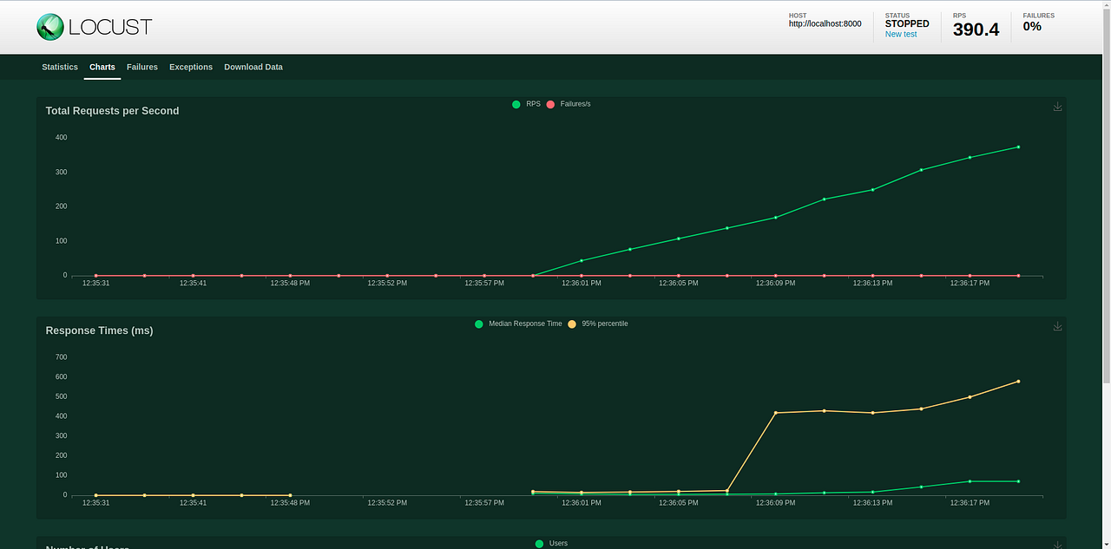The image size is (1111, 549).
Task: Download the Total Requests per Second chart
Action: (1057, 106)
